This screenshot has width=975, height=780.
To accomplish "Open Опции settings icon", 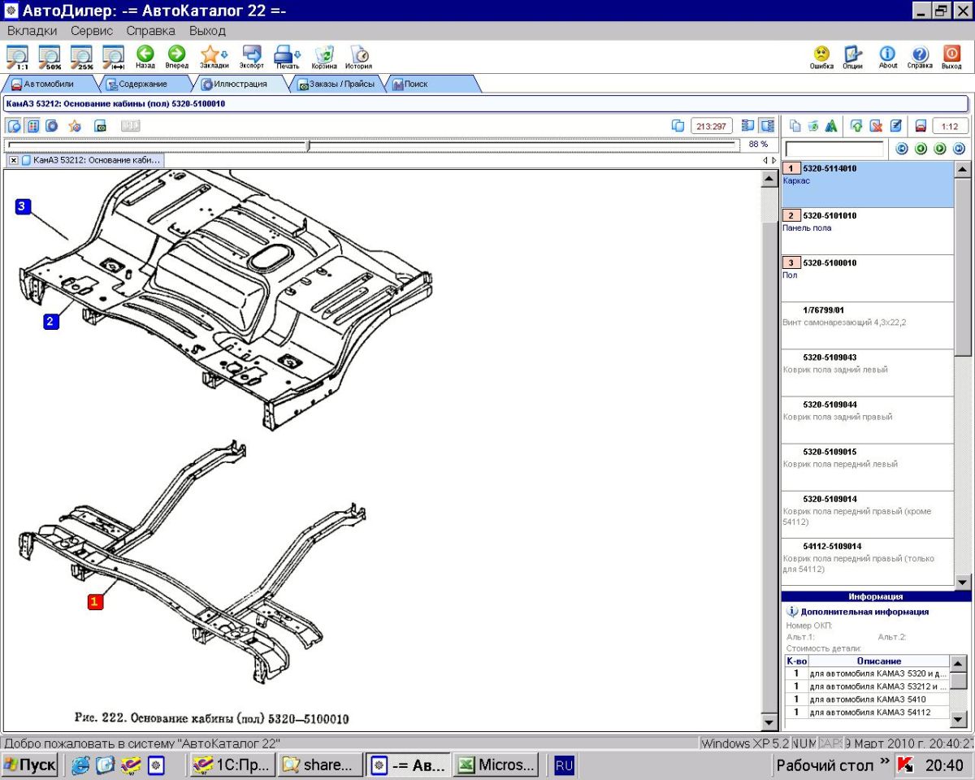I will [x=852, y=56].
